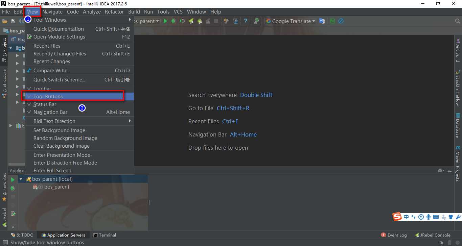462x246 pixels.
Task: Toggle the Status Bar view option
Action: 79,104
